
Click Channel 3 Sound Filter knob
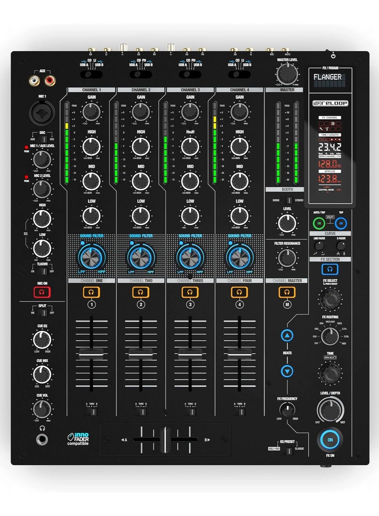pyautogui.click(x=190, y=257)
